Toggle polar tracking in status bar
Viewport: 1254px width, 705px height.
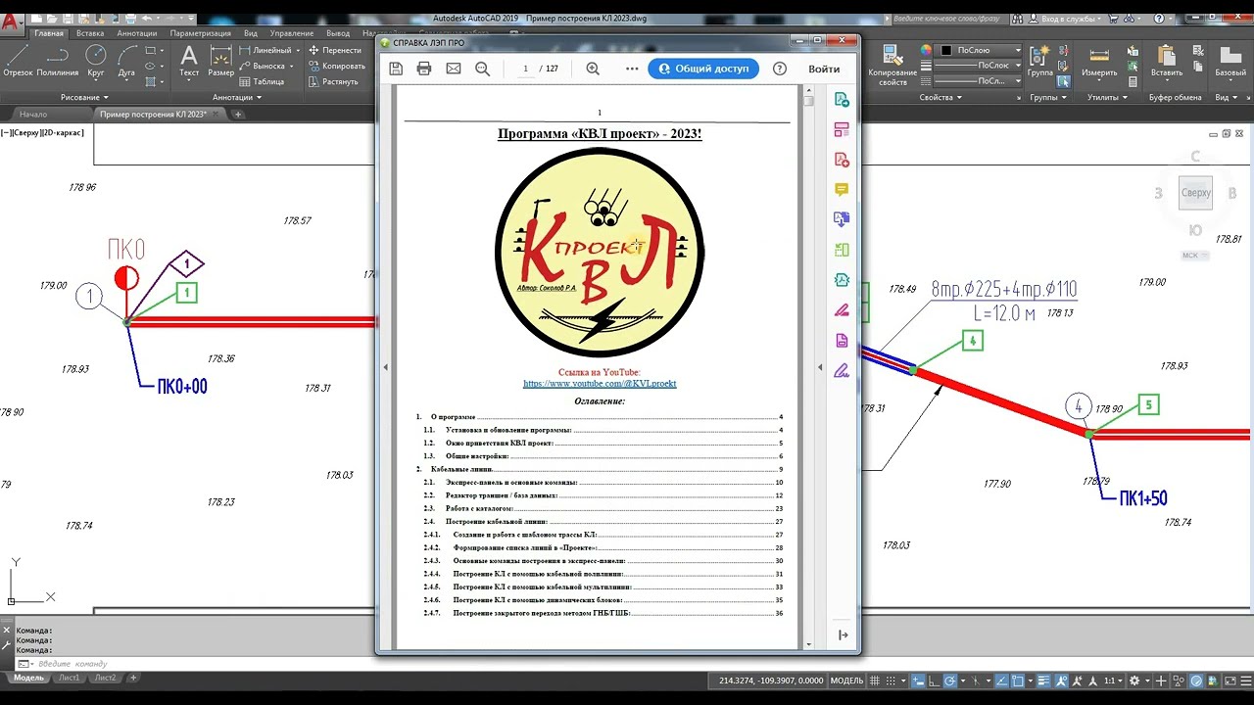(950, 681)
